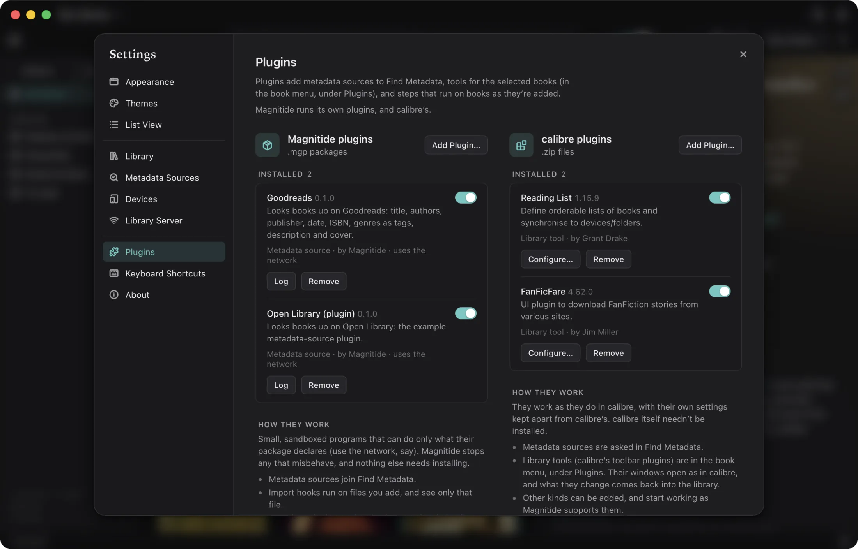Click the About info circle icon
Image resolution: width=858 pixels, height=549 pixels.
tap(114, 295)
